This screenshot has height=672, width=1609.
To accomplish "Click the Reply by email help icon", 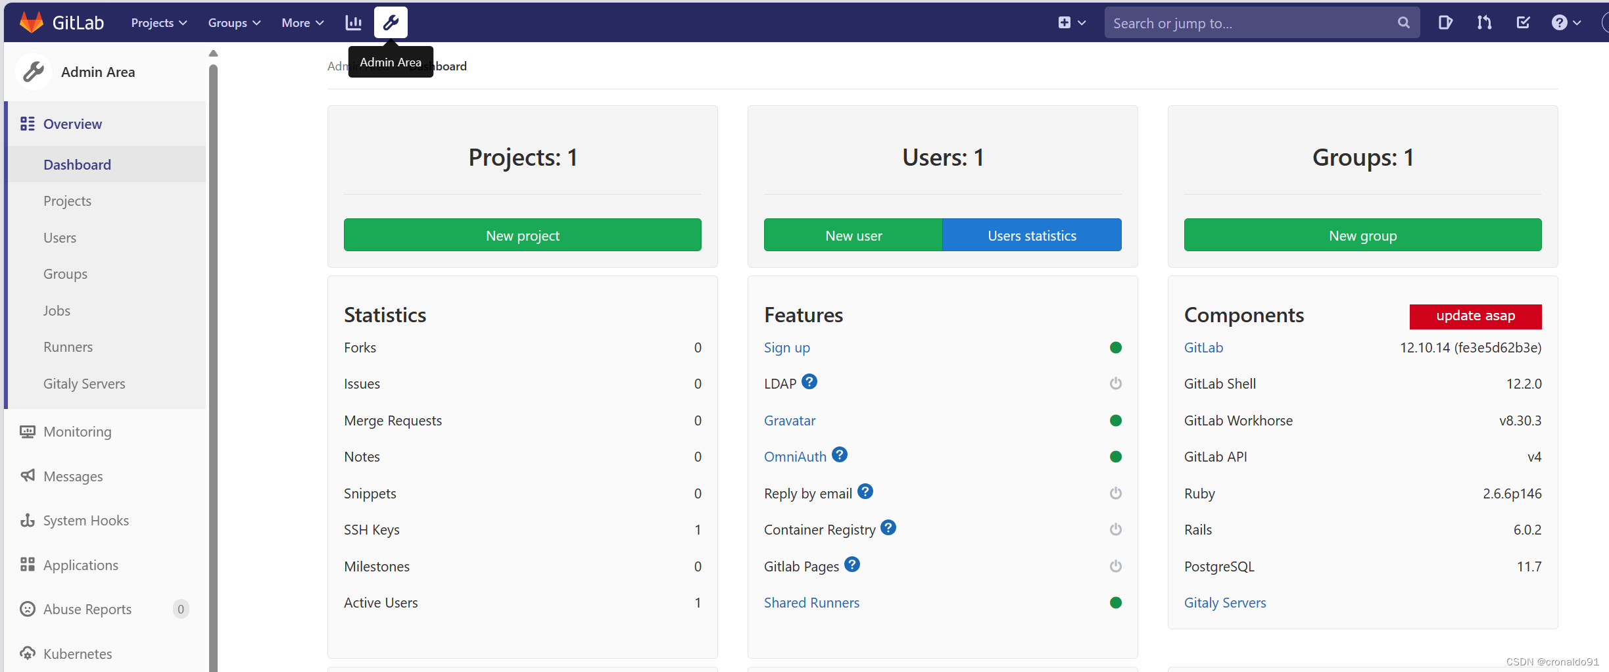I will point(865,491).
